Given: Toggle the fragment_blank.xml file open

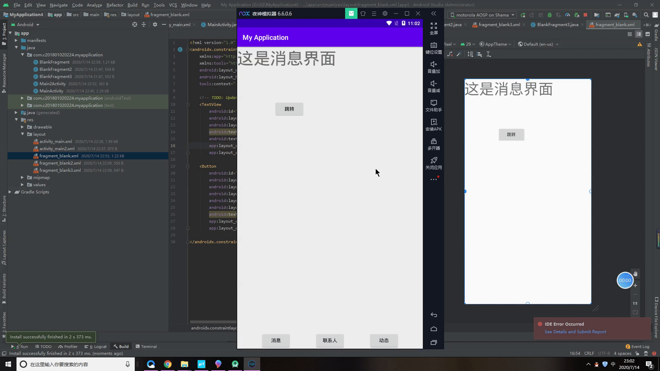Looking at the screenshot, I should pos(59,155).
